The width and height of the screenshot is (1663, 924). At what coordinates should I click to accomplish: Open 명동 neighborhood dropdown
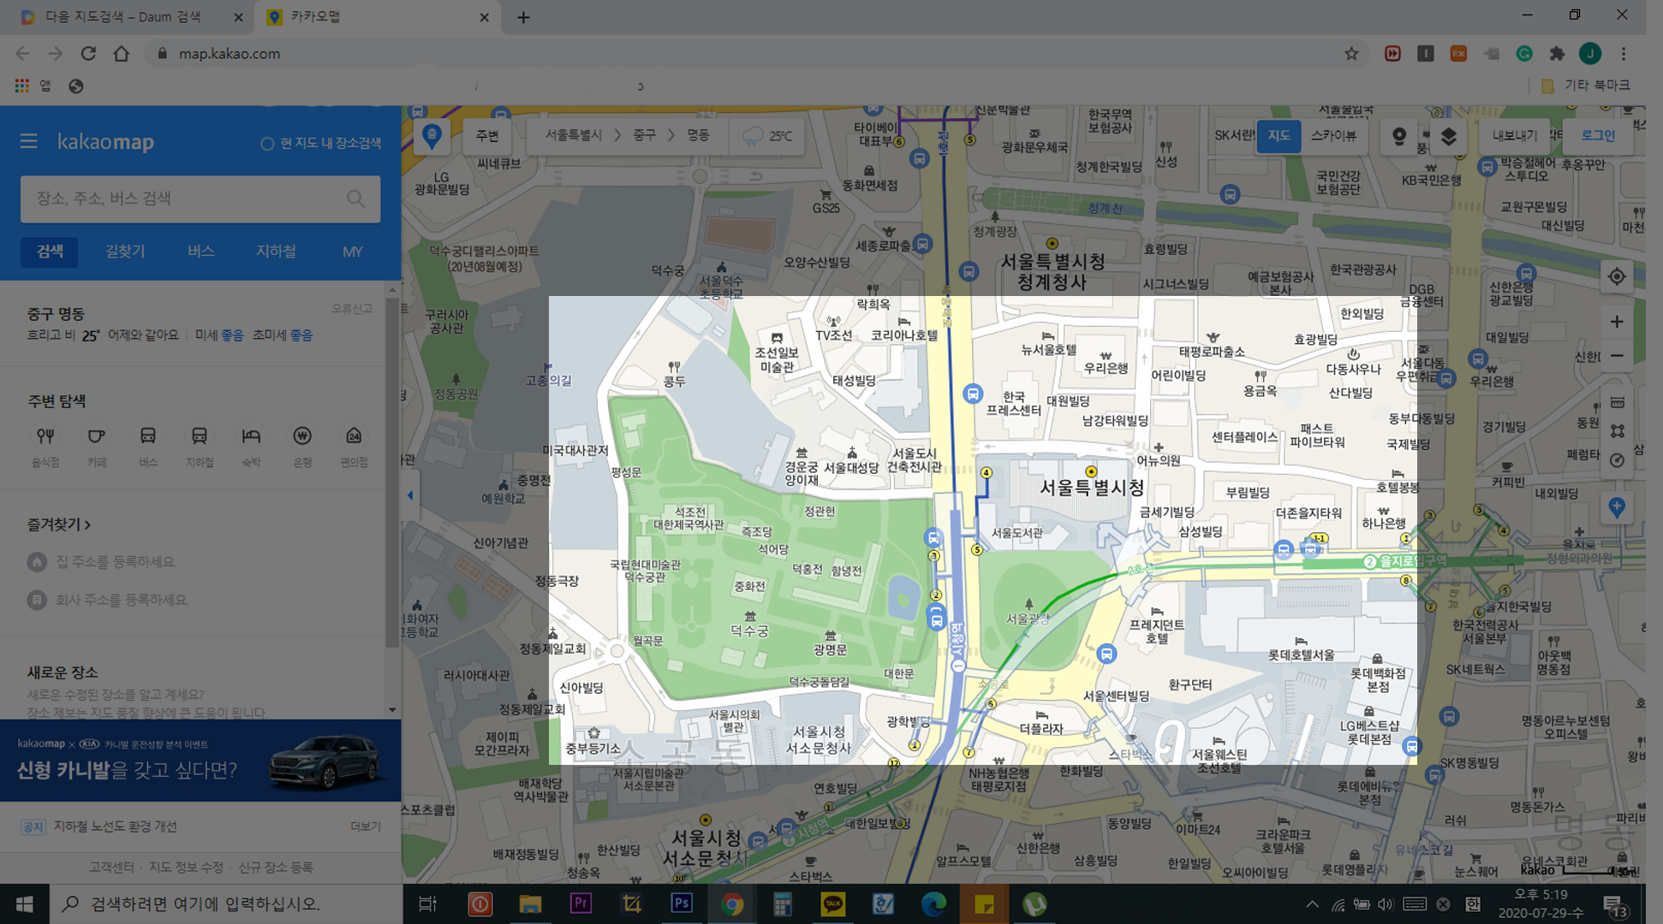698,136
